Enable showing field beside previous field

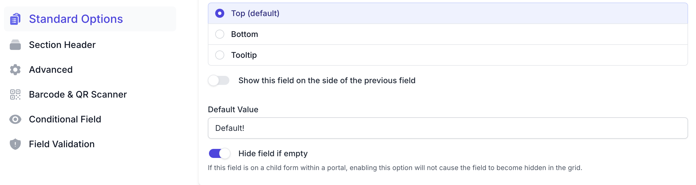pyautogui.click(x=219, y=80)
